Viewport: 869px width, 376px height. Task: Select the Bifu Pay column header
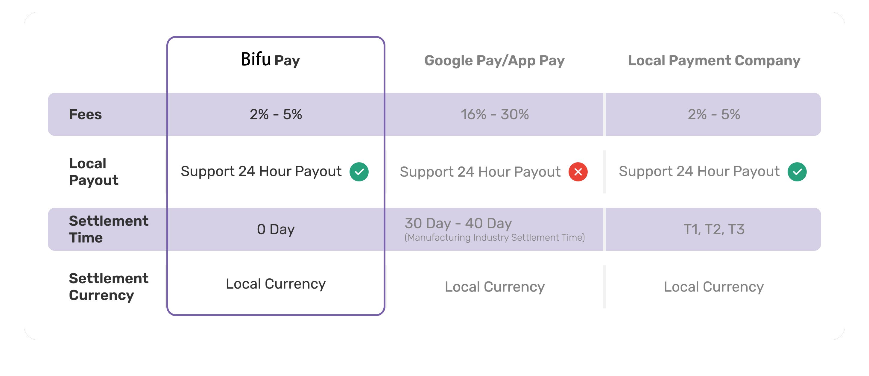click(x=270, y=60)
